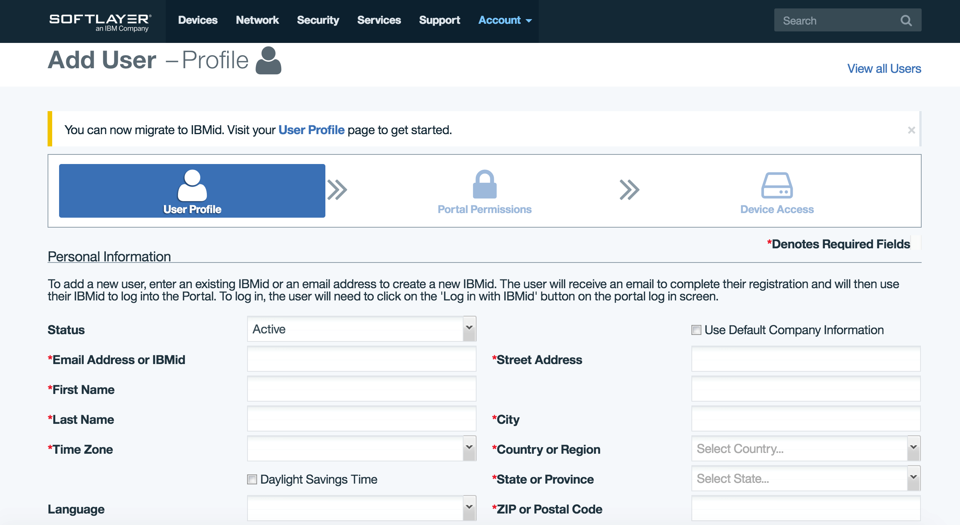Click the First Name input field
The image size is (960, 525).
[x=361, y=389]
